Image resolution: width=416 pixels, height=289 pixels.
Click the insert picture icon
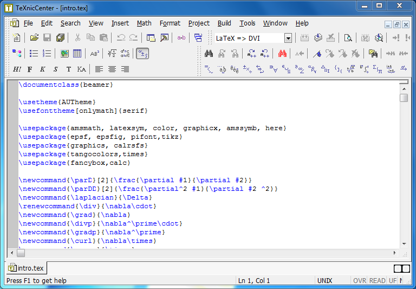(64, 54)
